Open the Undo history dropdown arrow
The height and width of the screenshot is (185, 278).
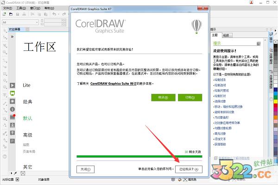click(x=58, y=14)
